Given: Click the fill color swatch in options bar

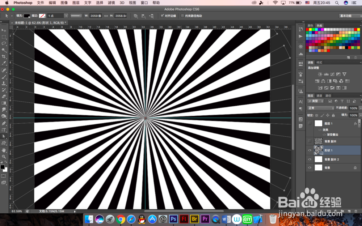Looking at the screenshot, I should [27, 16].
